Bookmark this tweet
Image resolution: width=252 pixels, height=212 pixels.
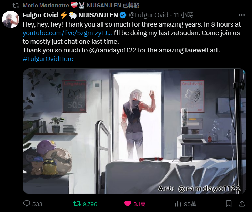(x=229, y=204)
